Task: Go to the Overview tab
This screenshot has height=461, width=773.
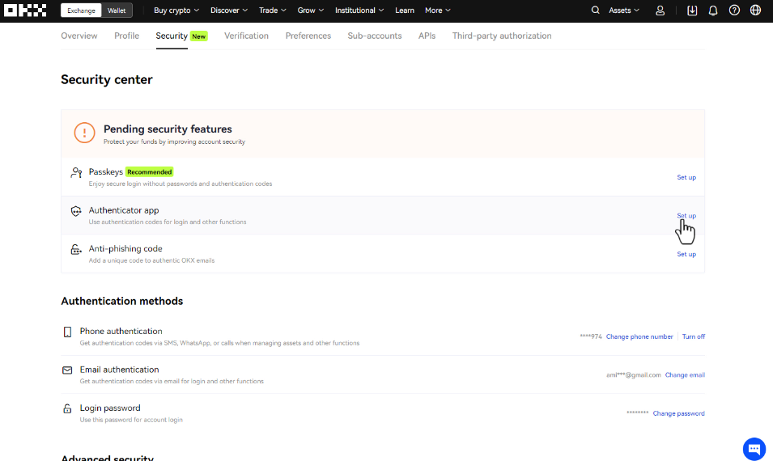Action: (x=79, y=36)
